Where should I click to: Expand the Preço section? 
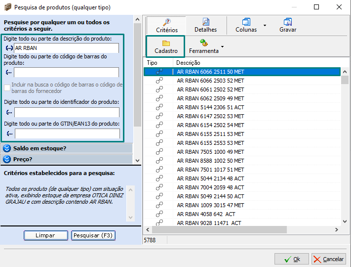67,159
